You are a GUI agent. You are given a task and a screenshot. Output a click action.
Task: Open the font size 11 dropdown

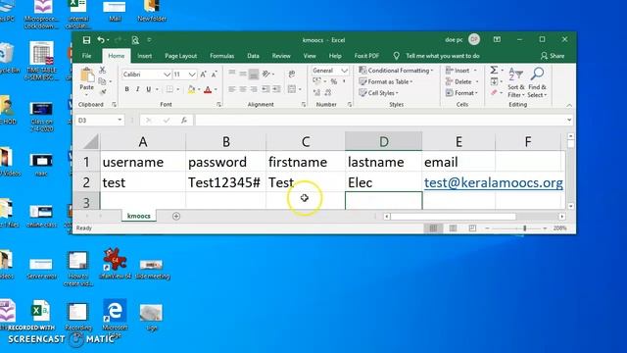coord(192,75)
